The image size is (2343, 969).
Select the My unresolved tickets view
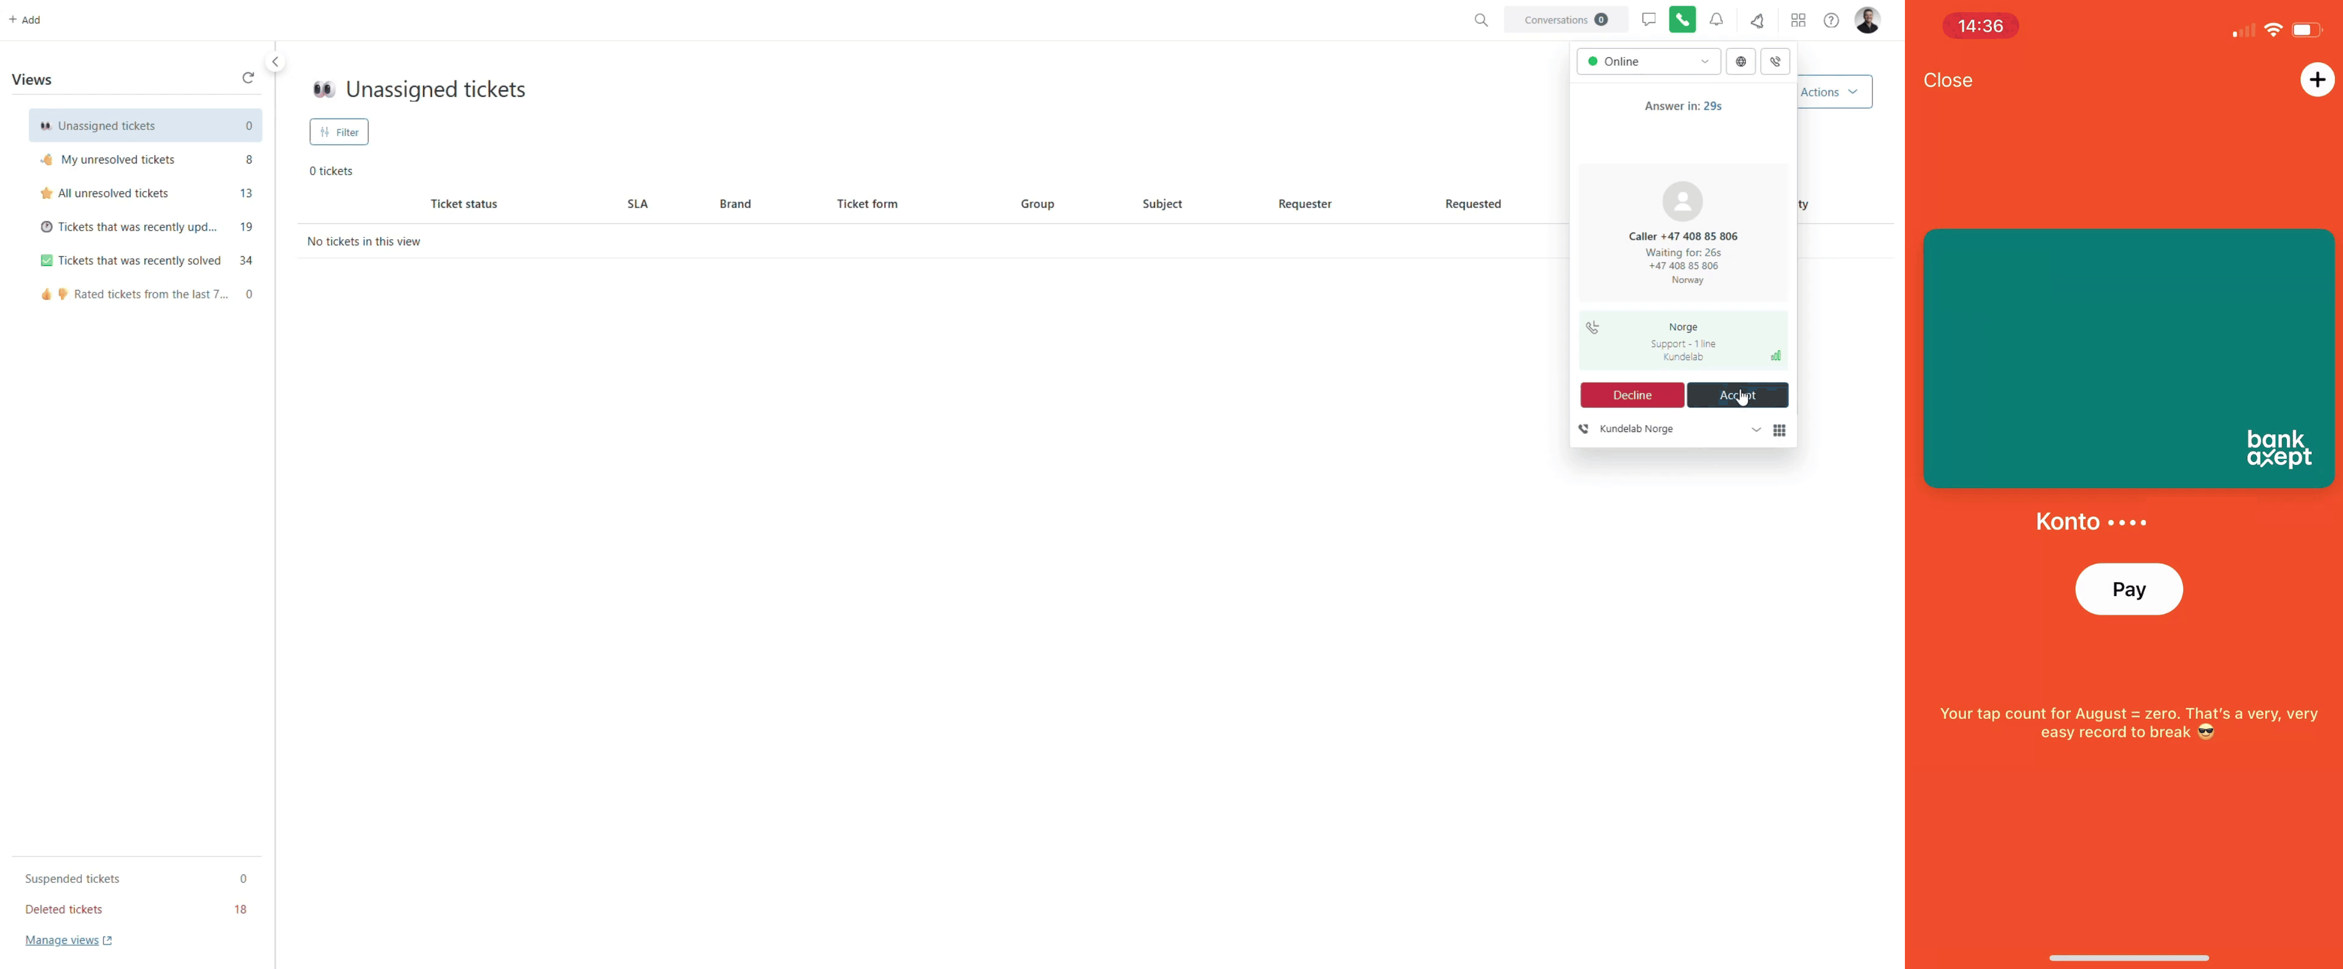pos(117,160)
